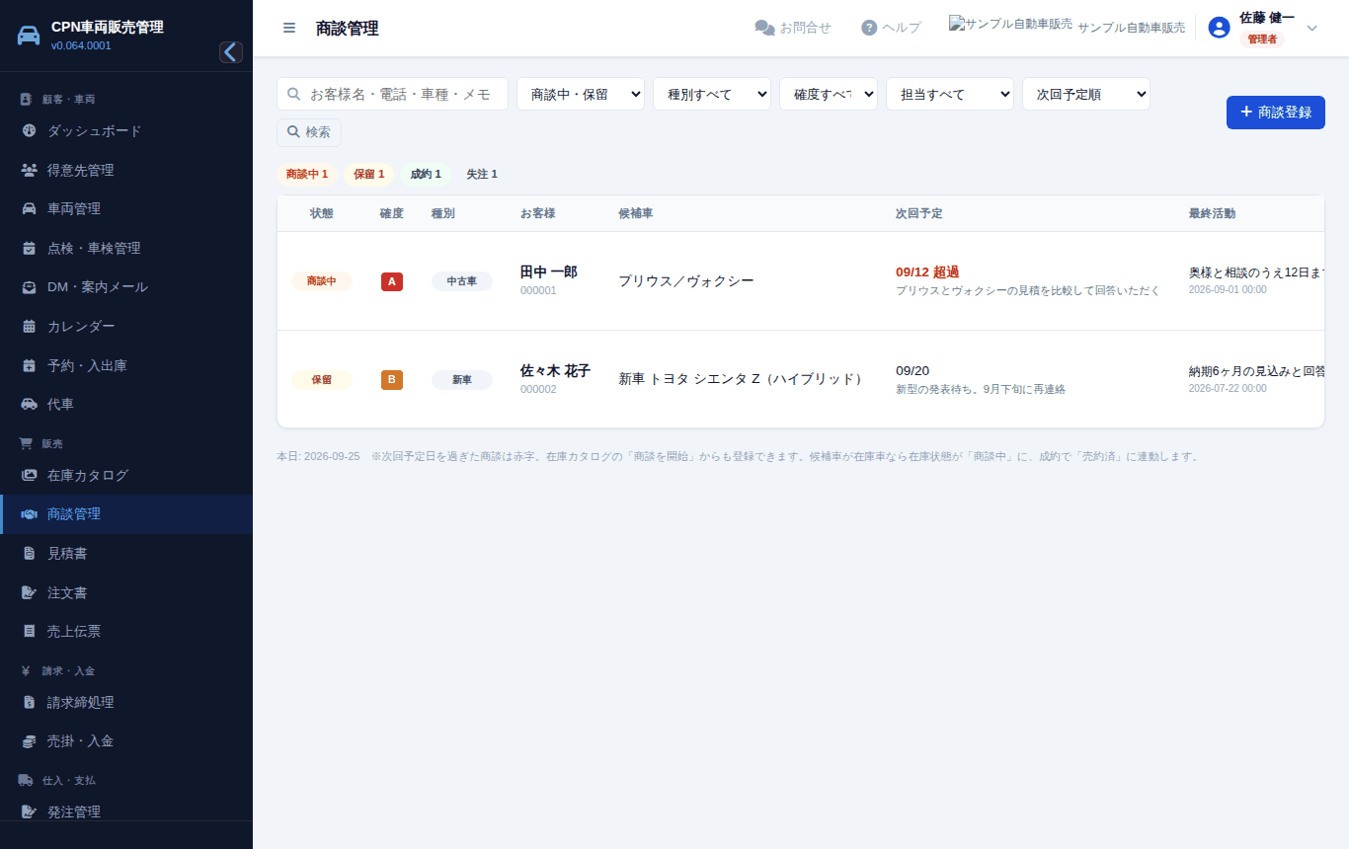Click the 請求締処理 invoice icon

(29, 702)
